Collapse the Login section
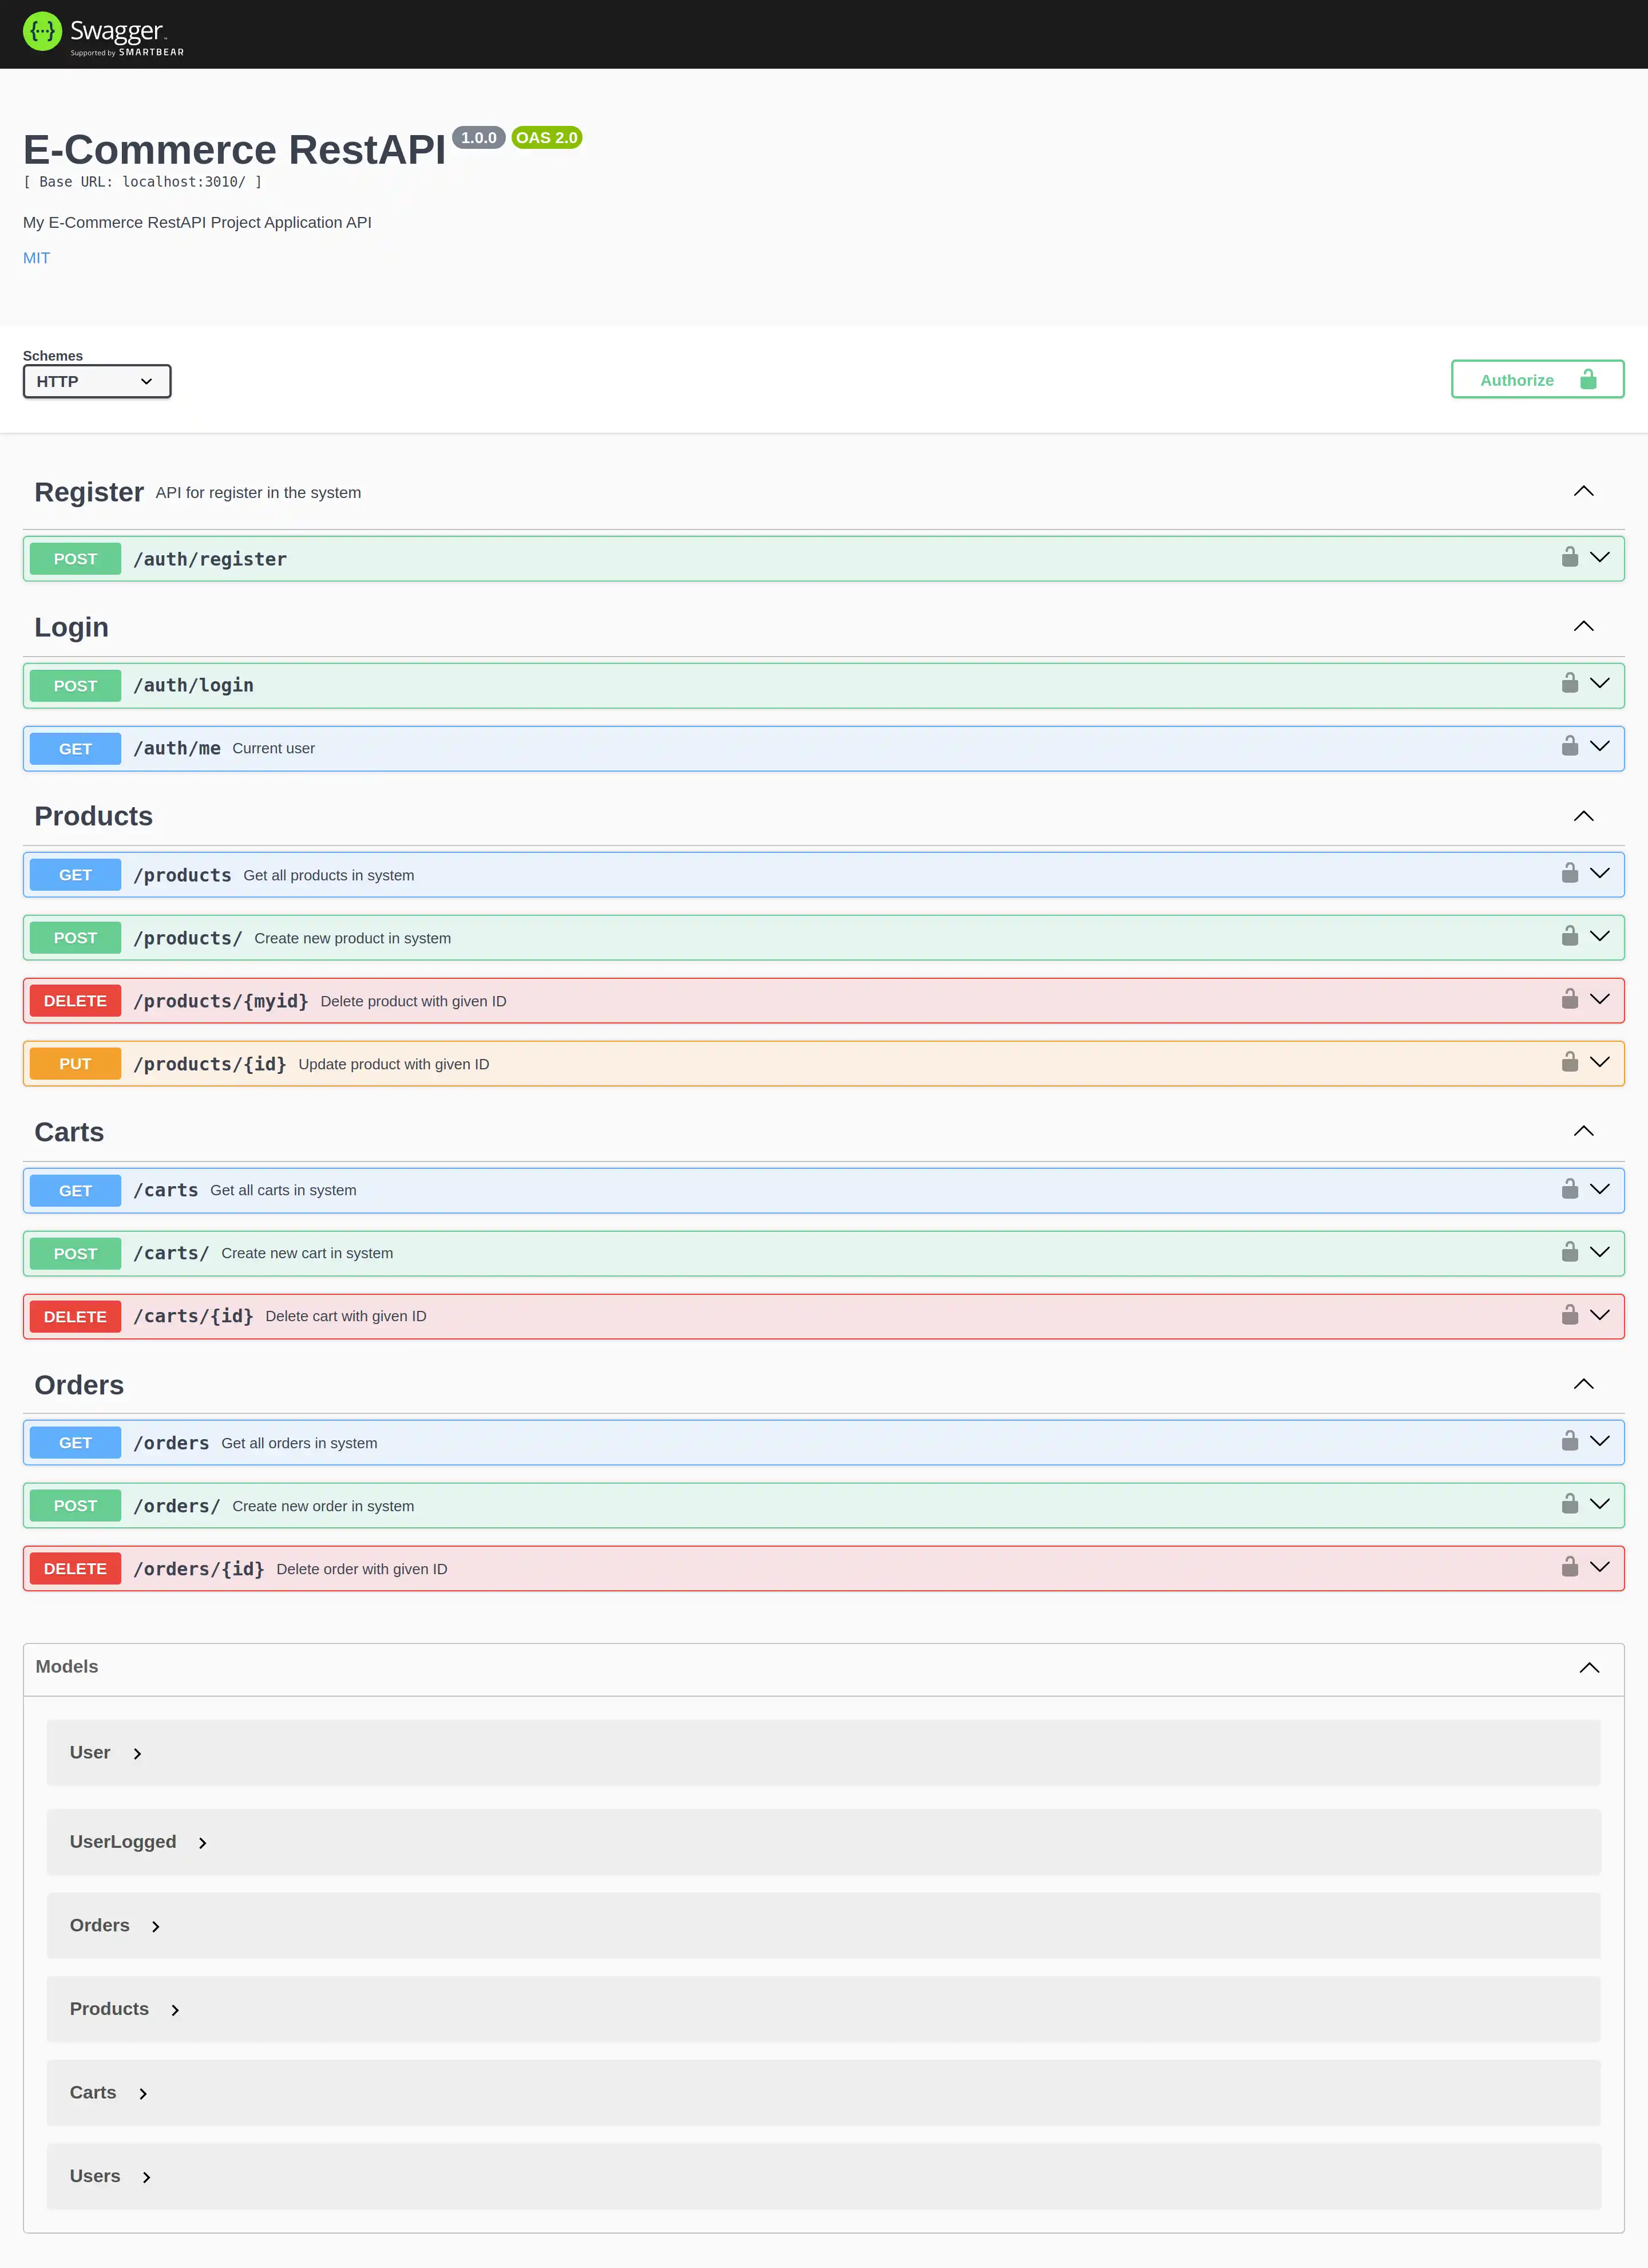Image resolution: width=1648 pixels, height=2268 pixels. (1583, 626)
